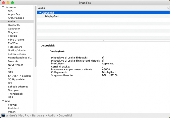The width and height of the screenshot is (170, 118).
Task: Click the Collegamento DisplayPort value
Action: [109, 72]
